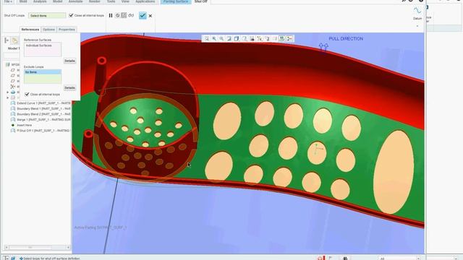Open the Model ribbon tab
Image resolution: width=463 pixels, height=260 pixels.
click(57, 1)
